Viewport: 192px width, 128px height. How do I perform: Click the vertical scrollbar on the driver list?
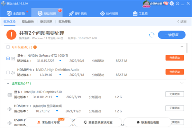(187, 48)
